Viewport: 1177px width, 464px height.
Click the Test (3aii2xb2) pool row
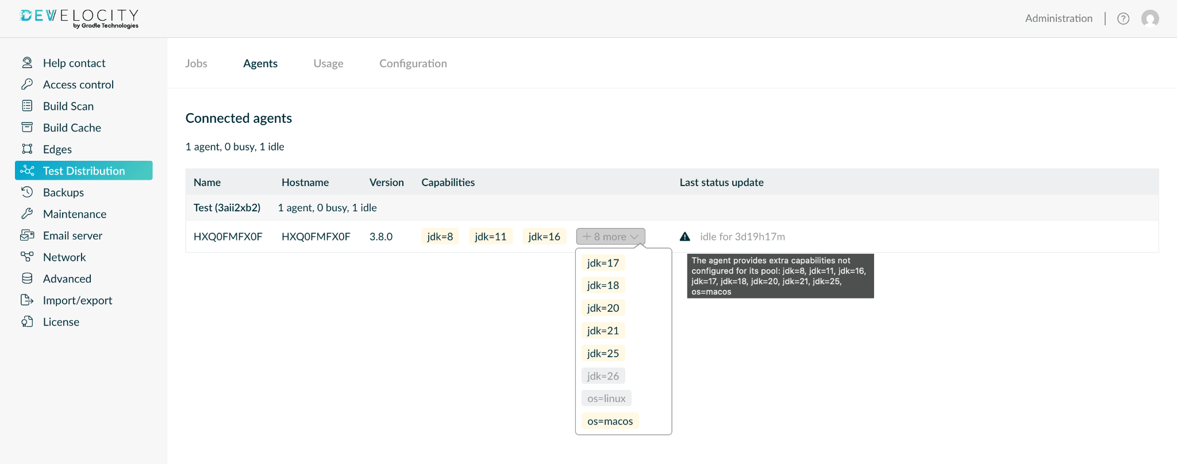pos(672,207)
